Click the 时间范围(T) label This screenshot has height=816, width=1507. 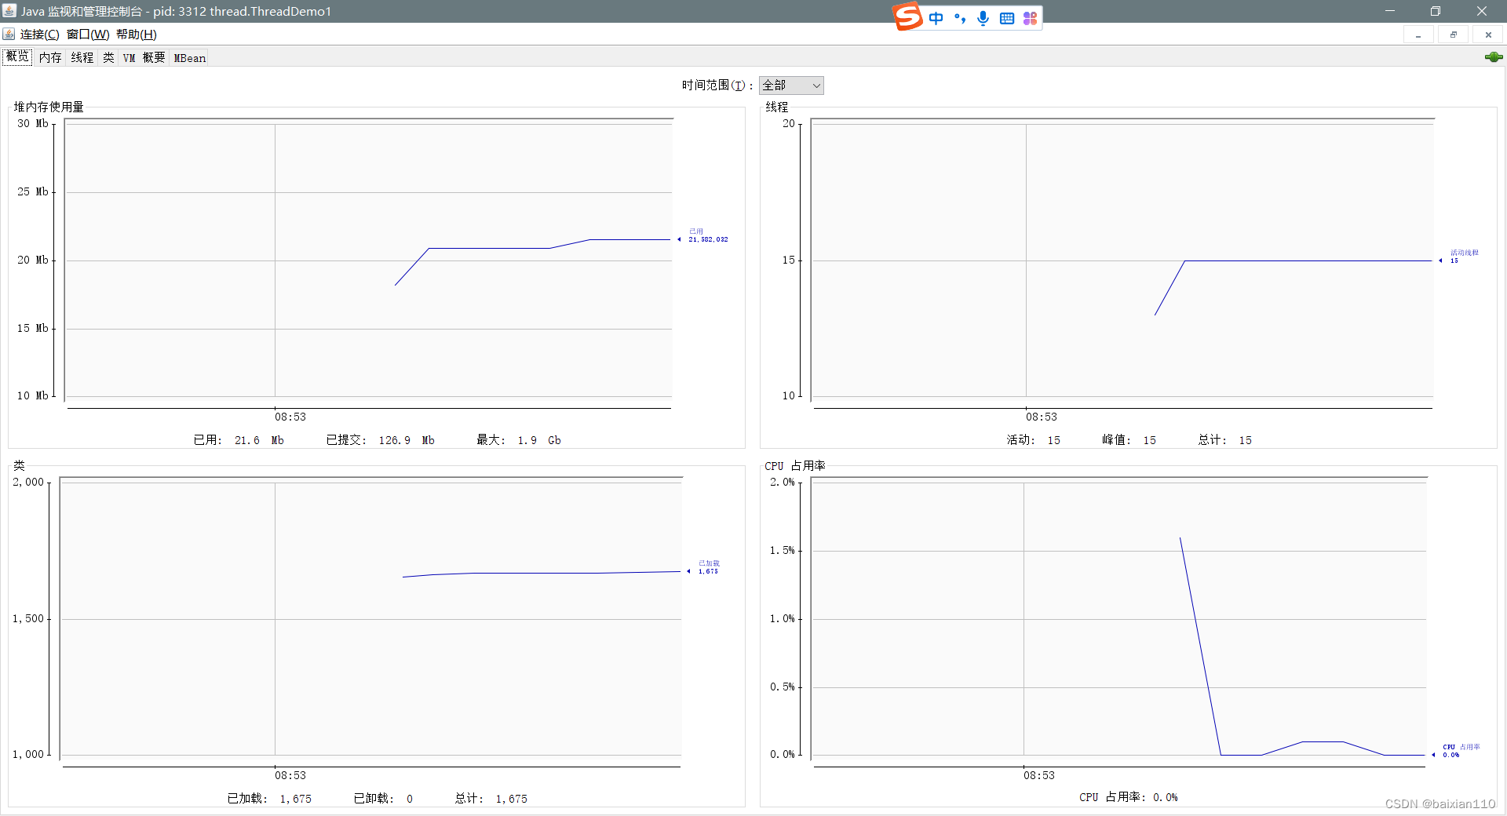point(717,86)
